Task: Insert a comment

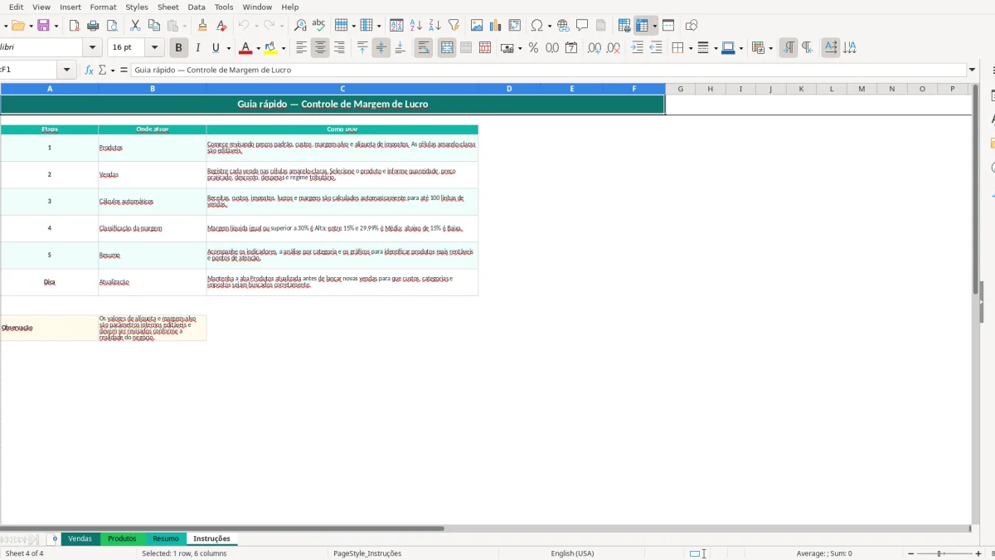Action: (582, 26)
